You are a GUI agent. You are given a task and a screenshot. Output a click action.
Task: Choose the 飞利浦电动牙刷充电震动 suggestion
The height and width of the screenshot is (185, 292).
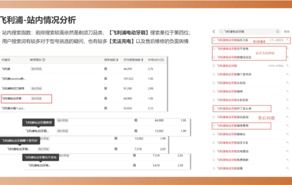point(233,152)
